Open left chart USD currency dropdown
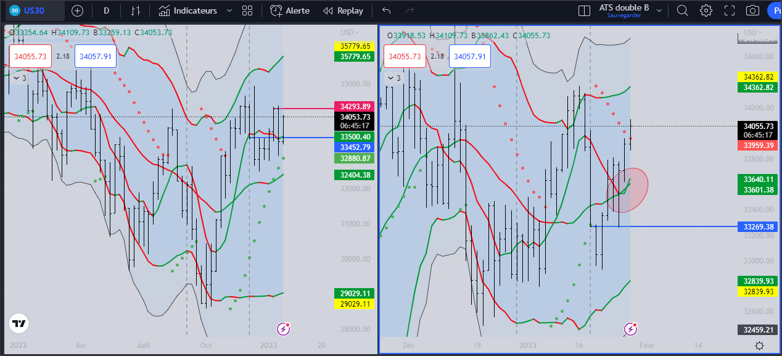The image size is (782, 356). click(350, 33)
